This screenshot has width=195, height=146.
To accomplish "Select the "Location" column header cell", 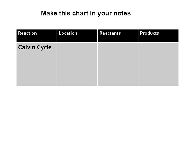I will point(77,35).
